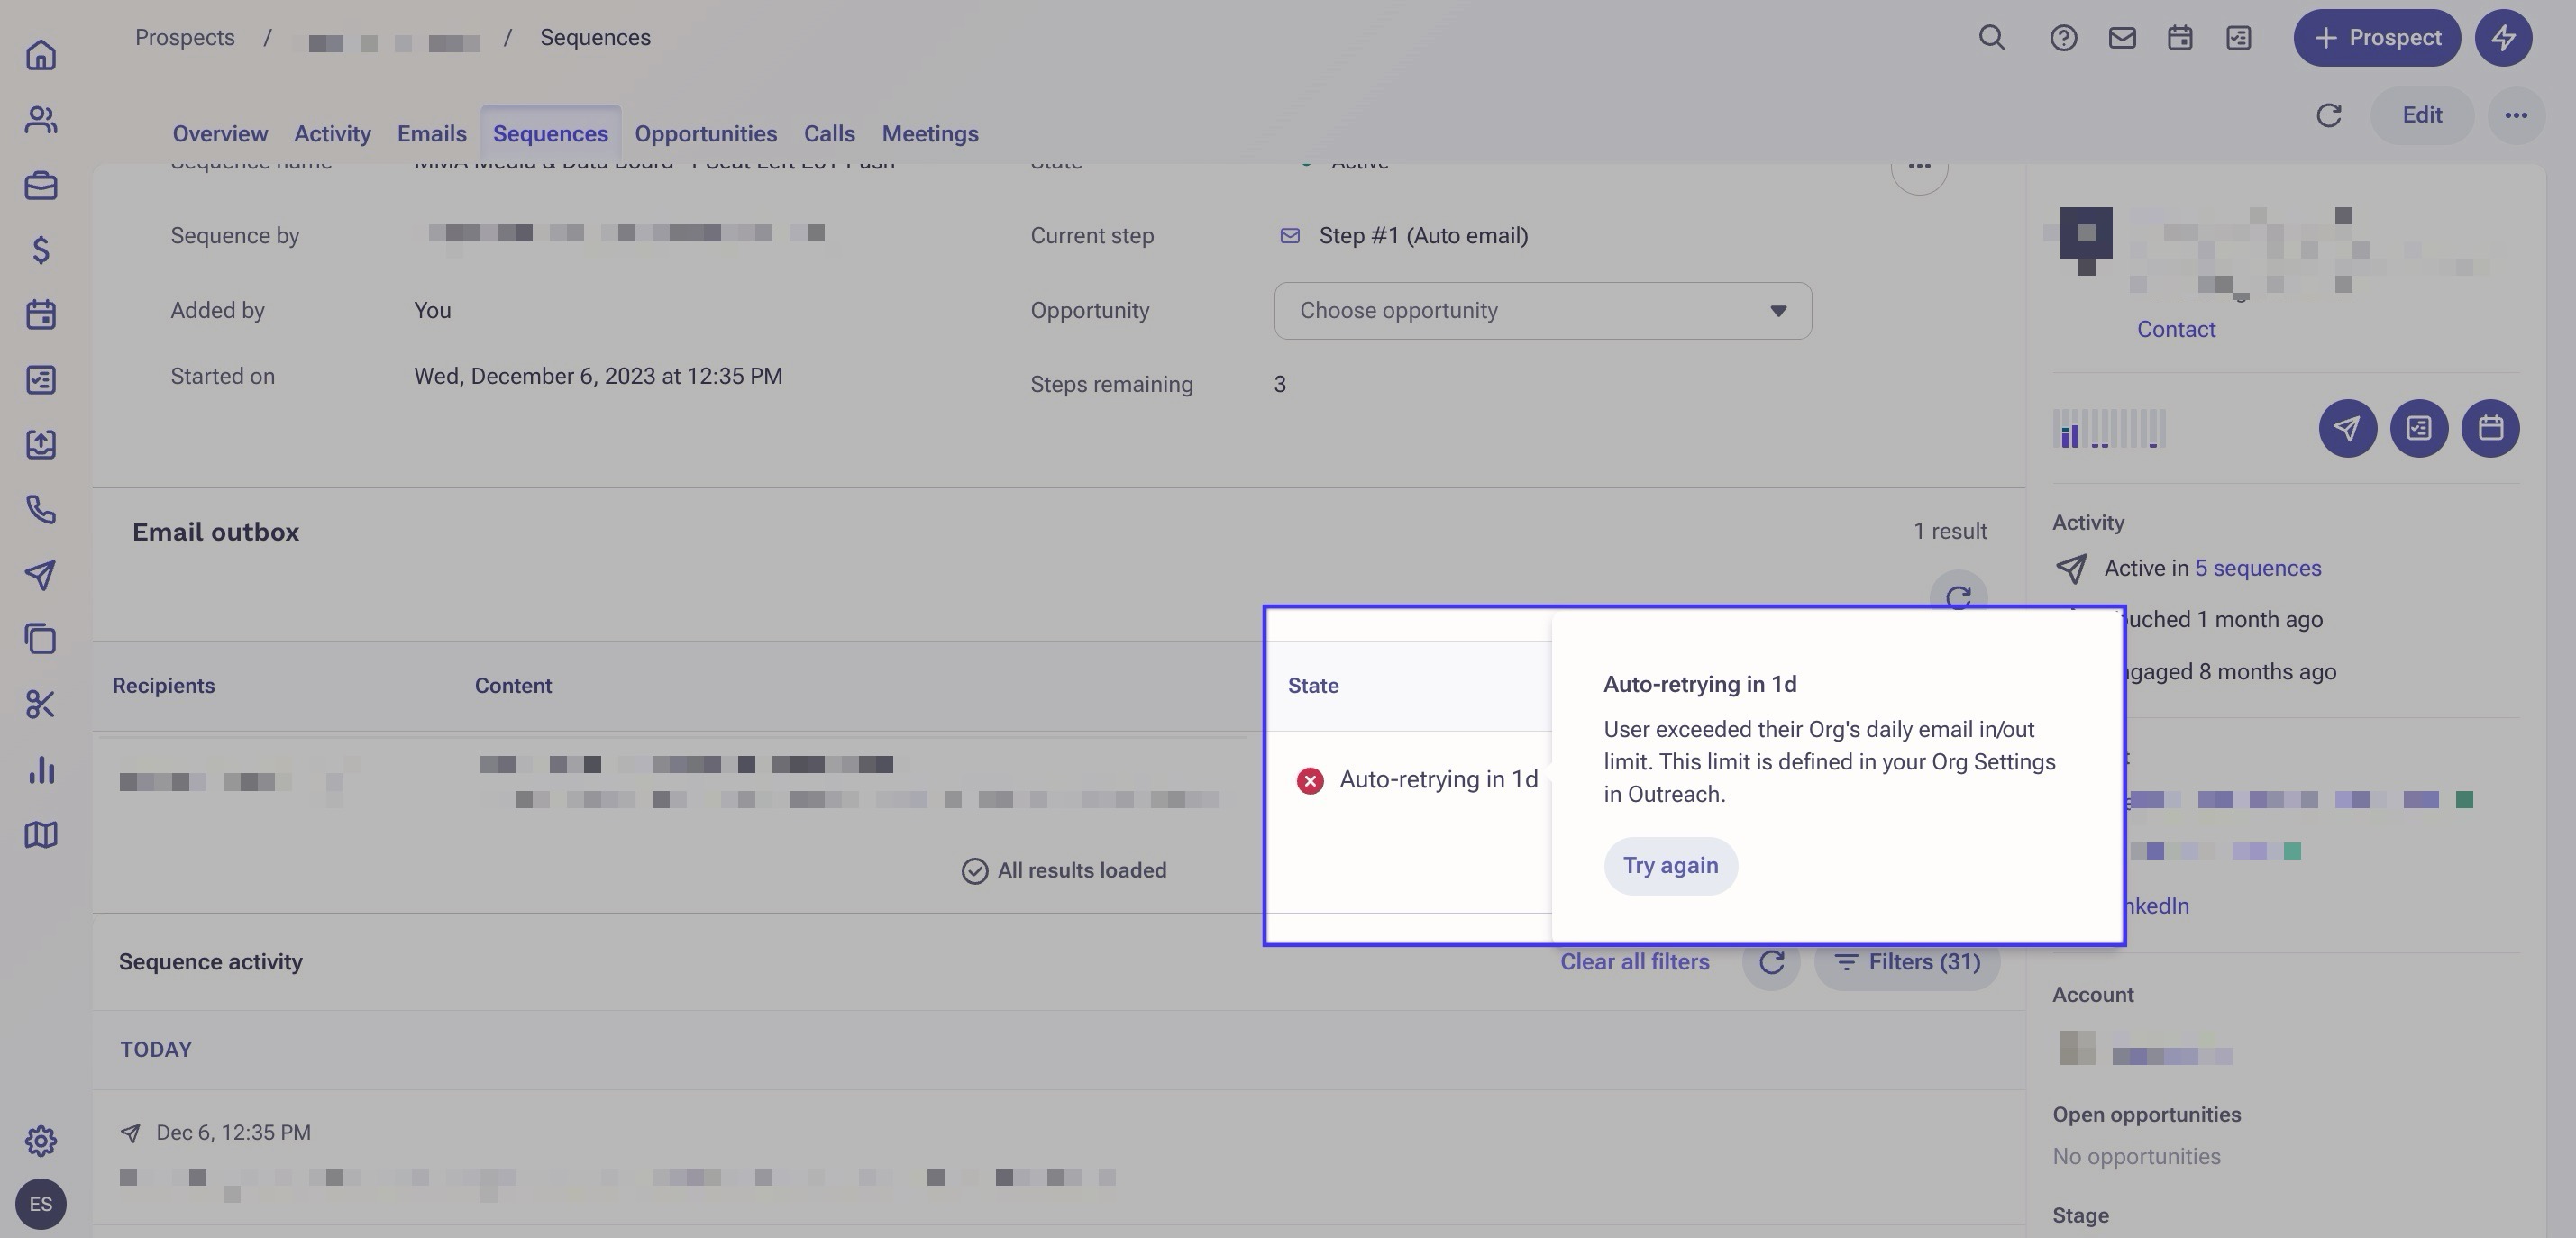
Task: Open the 5 sequences link
Action: coord(2257,568)
